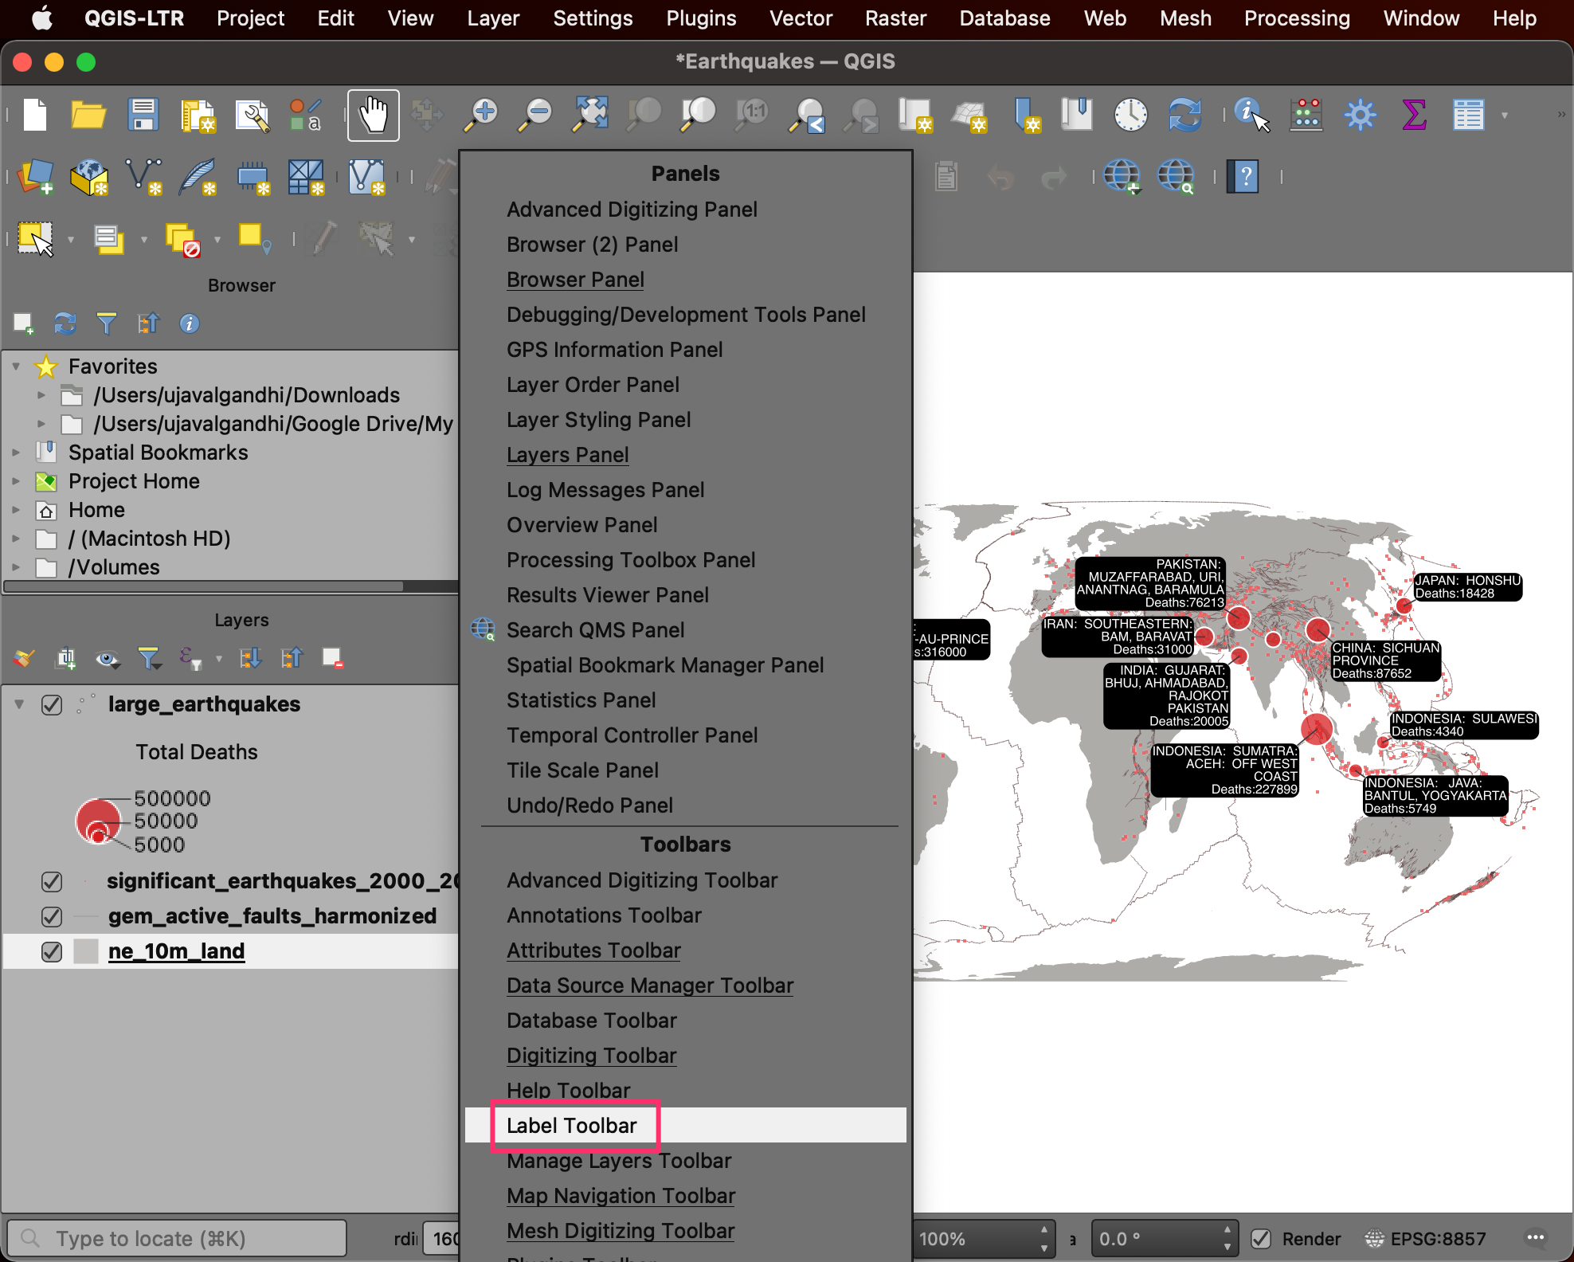
Task: Open the New Print Layout icon
Action: pos(198,115)
